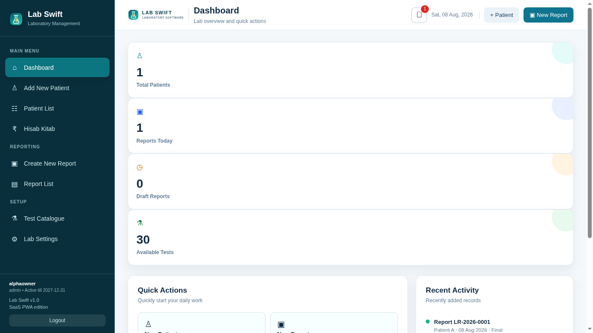
Task: Go to Add New Patient page
Action: pyautogui.click(x=57, y=88)
